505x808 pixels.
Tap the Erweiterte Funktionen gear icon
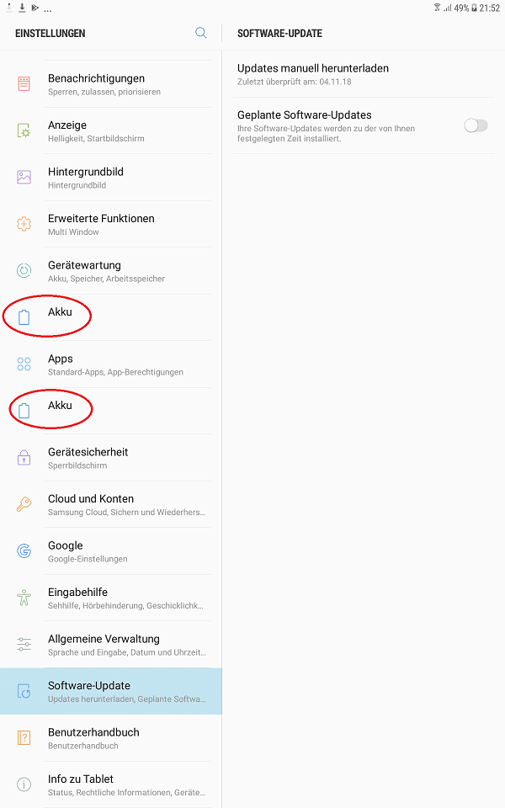[x=24, y=224]
